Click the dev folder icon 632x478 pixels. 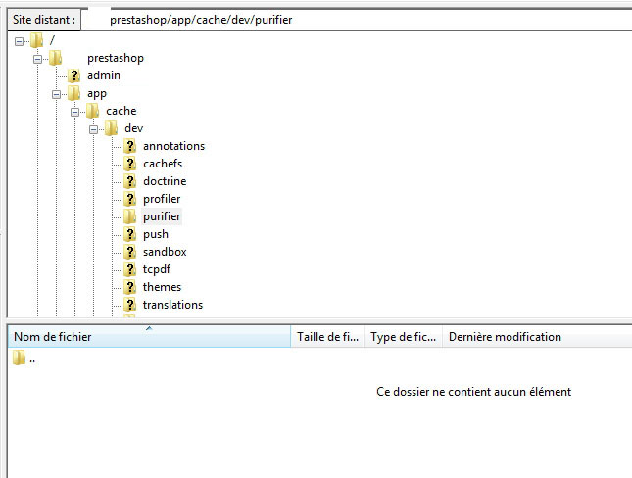(x=111, y=128)
